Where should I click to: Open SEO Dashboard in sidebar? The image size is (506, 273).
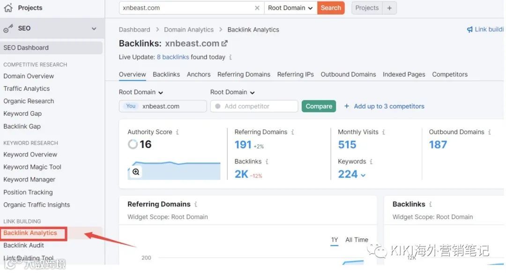52,48
